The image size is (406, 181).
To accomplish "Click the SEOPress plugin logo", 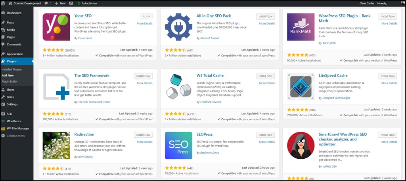I will pyautogui.click(x=179, y=145).
